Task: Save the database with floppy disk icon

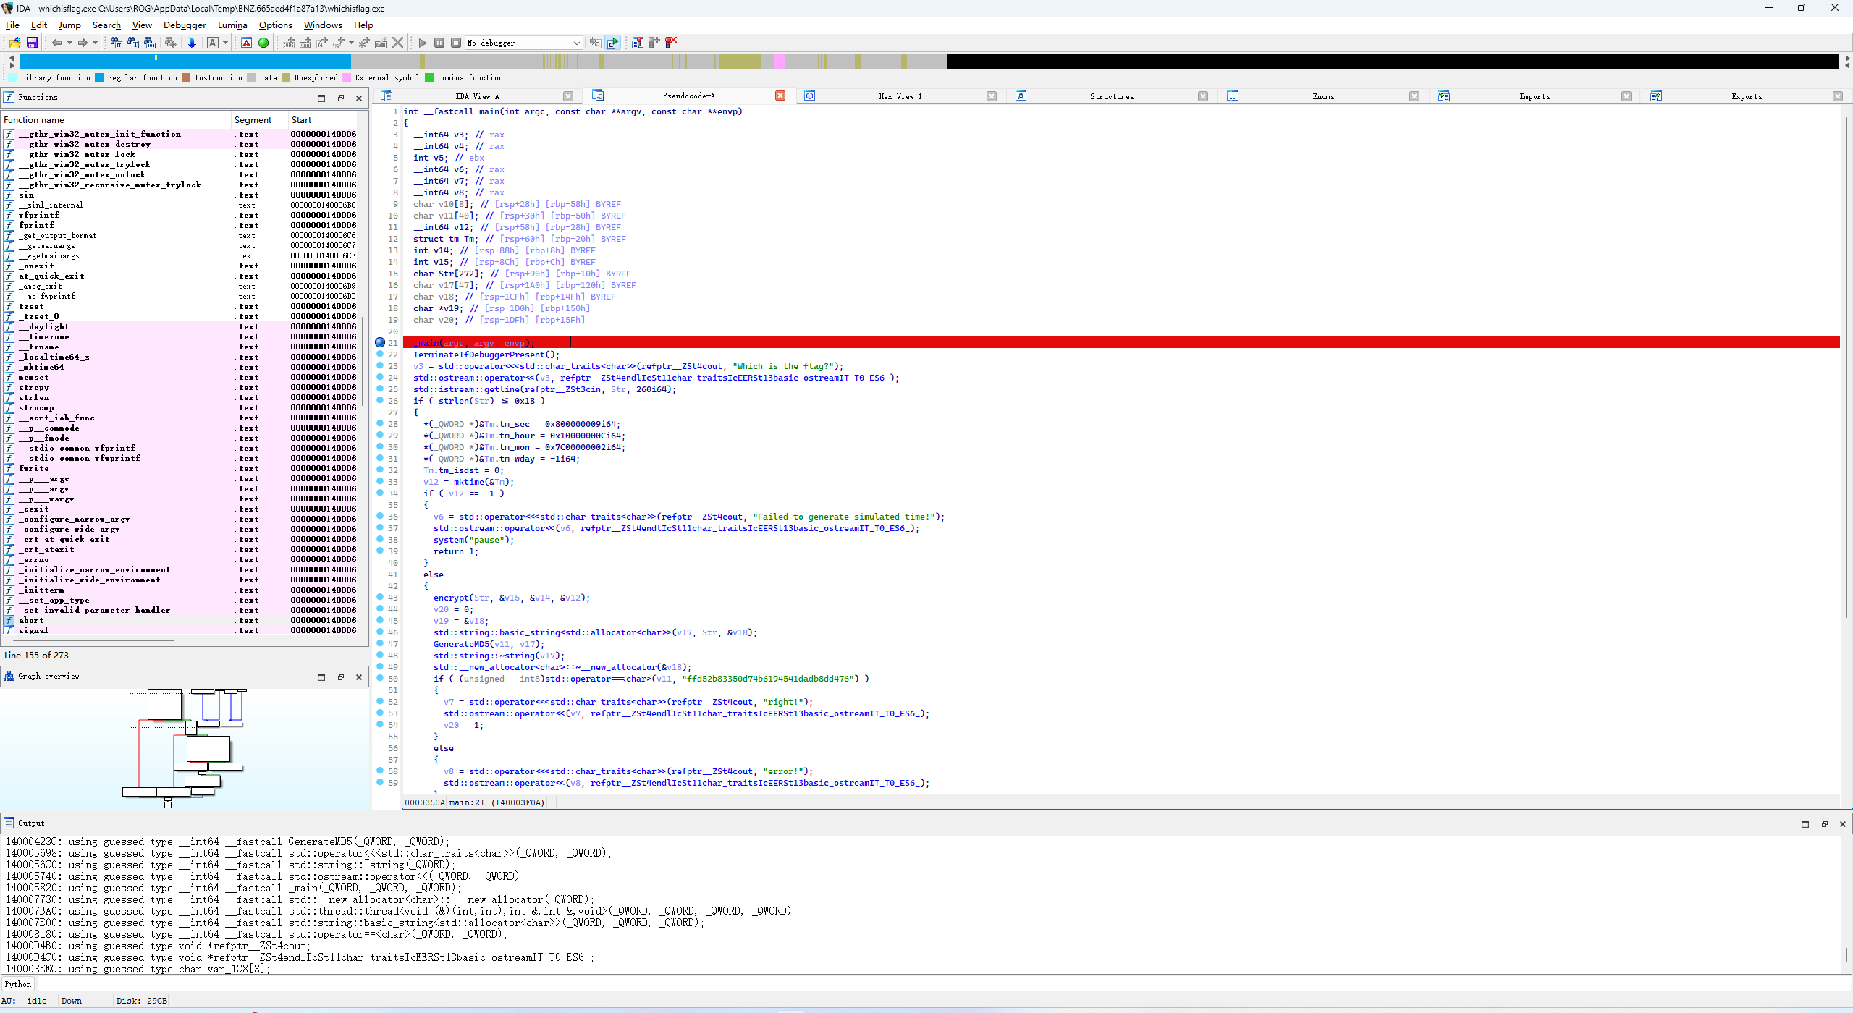Action: (32, 43)
